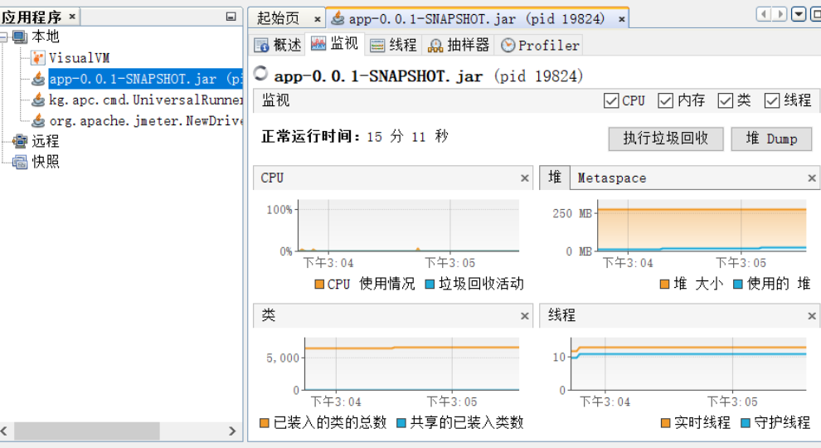Open the document list dropdown arrow
The image size is (821, 448).
(x=799, y=14)
